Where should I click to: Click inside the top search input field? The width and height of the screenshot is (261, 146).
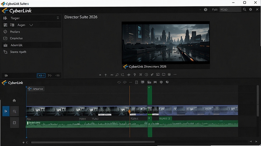[230, 10]
